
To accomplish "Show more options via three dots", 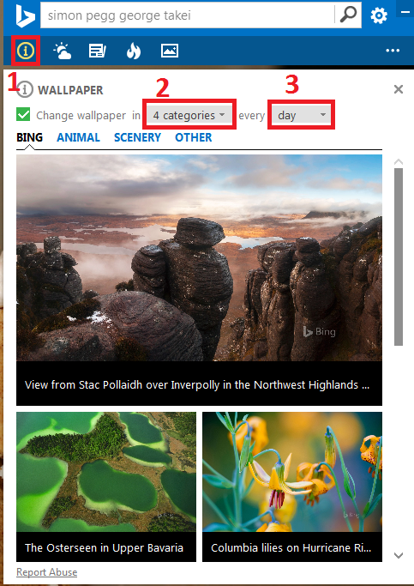I will click(x=393, y=51).
